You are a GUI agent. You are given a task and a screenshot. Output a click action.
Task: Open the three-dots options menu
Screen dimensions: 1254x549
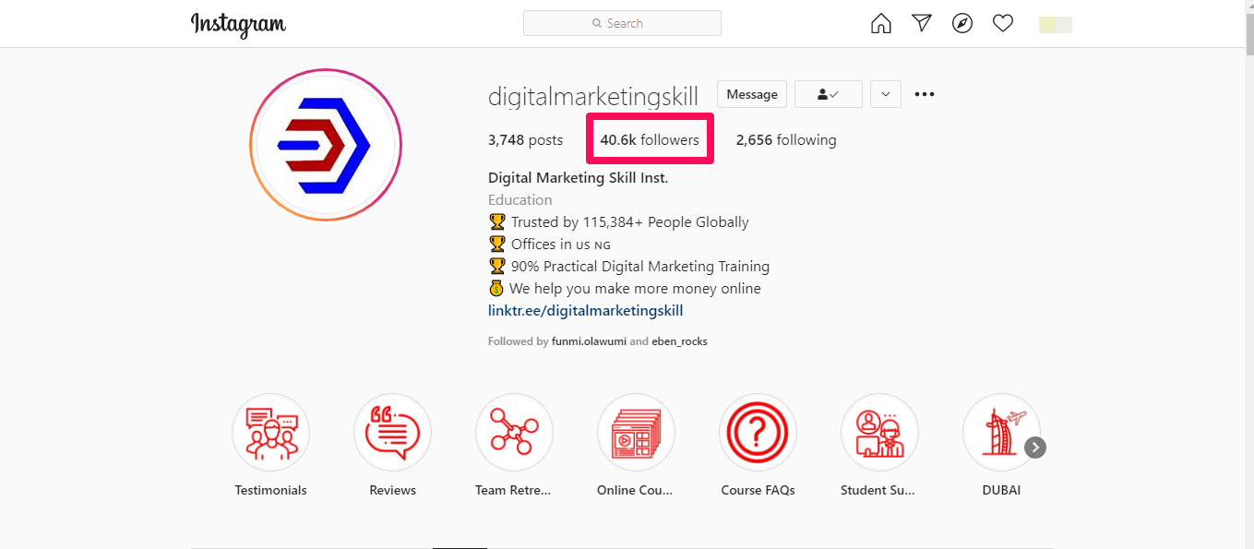pos(924,94)
